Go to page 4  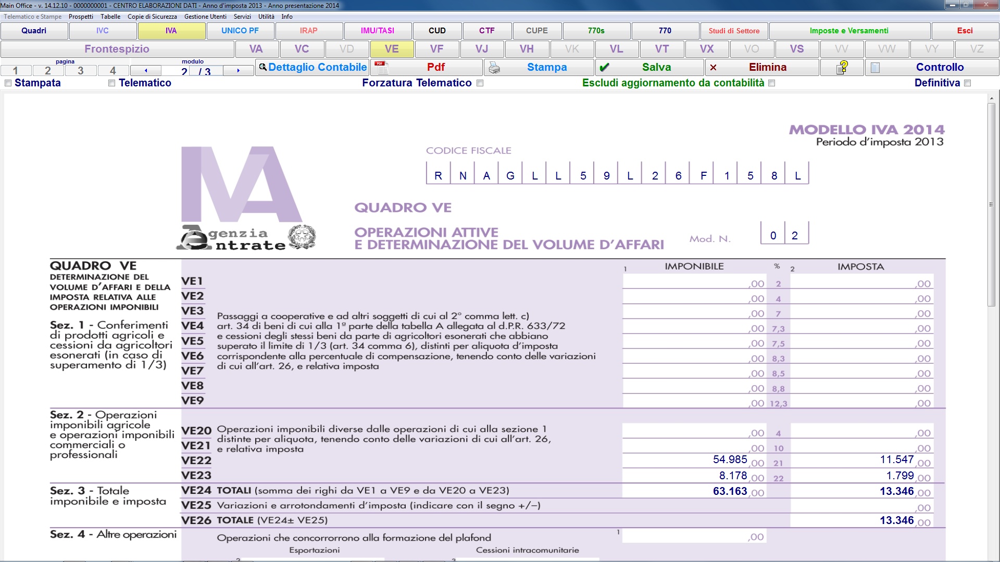click(x=113, y=70)
